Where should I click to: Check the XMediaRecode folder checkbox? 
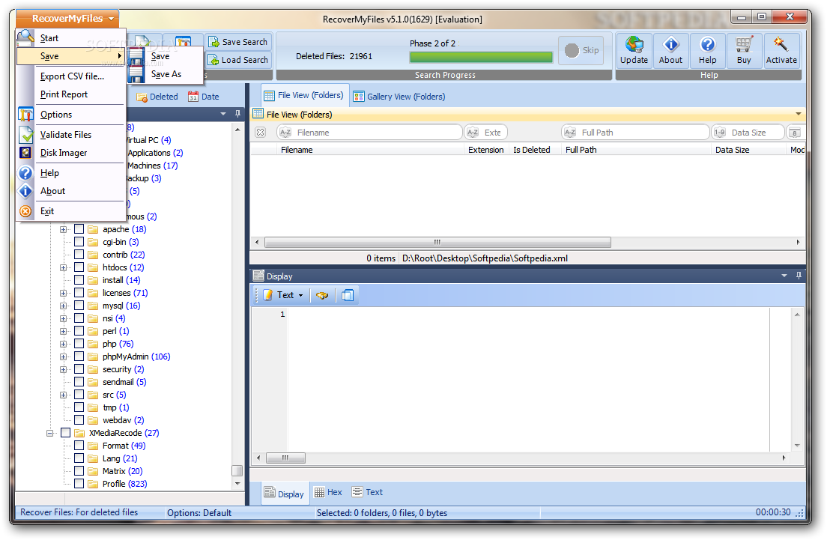click(x=65, y=433)
